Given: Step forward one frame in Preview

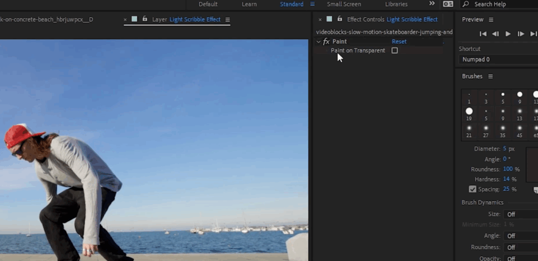Looking at the screenshot, I should click(x=521, y=34).
